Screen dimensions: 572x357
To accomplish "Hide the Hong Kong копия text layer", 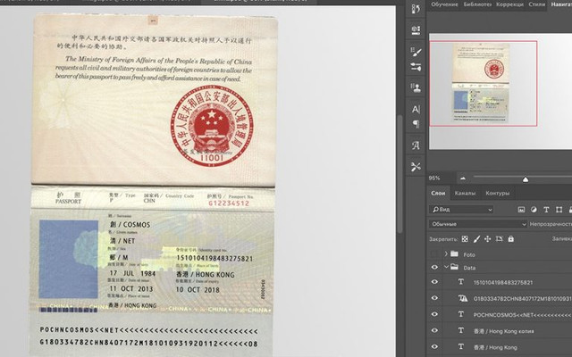I will click(434, 330).
